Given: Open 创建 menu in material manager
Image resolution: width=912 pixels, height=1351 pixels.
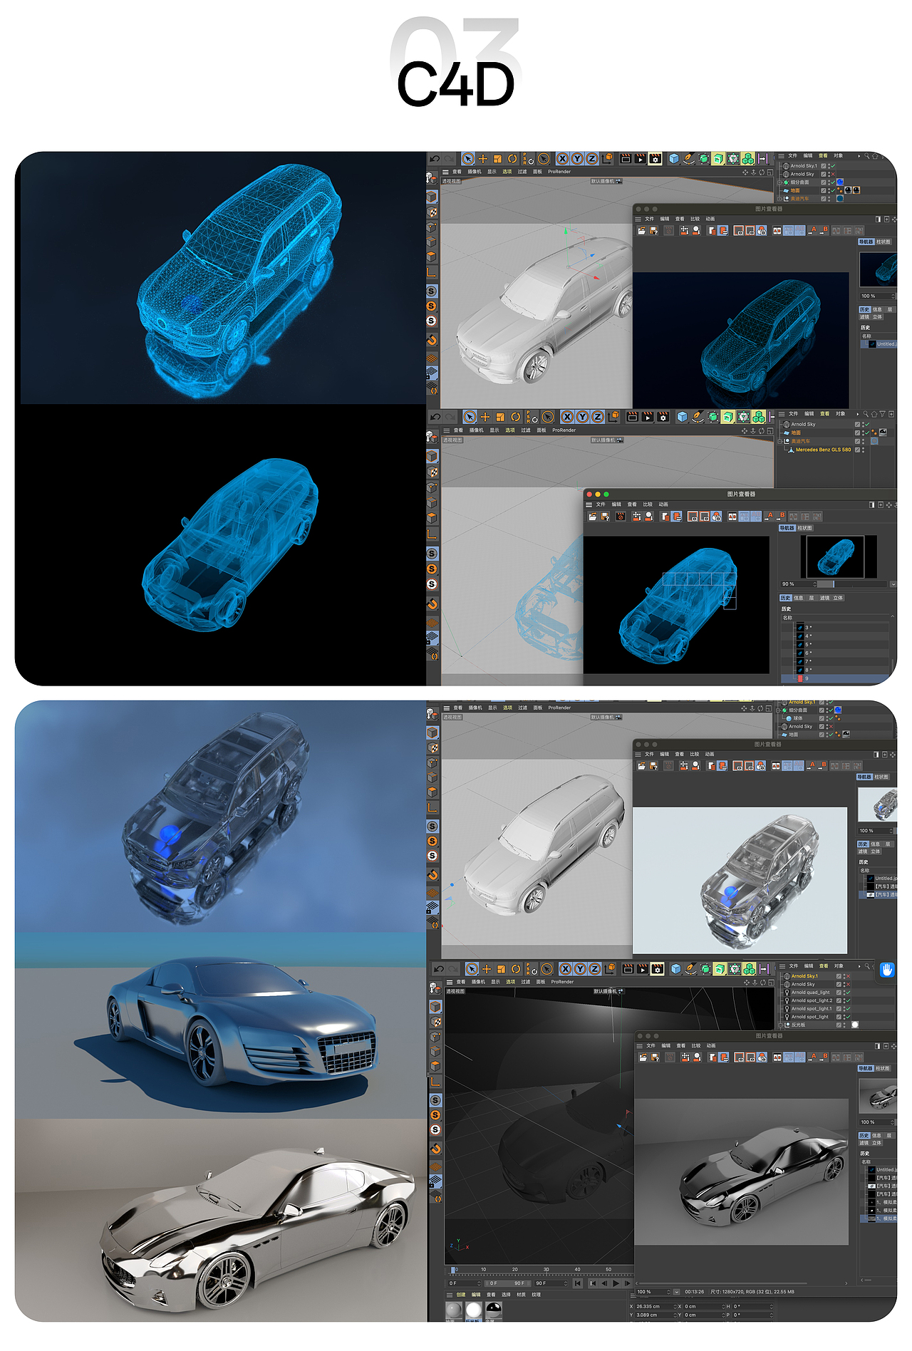Looking at the screenshot, I should coord(461,1295).
